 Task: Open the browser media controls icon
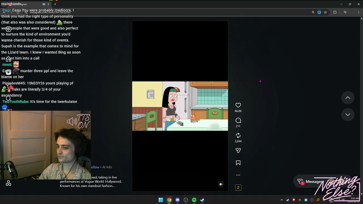pyautogui.click(x=345, y=12)
